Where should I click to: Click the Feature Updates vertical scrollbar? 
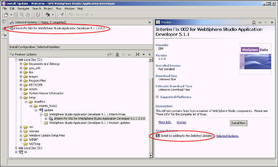tap(150, 107)
